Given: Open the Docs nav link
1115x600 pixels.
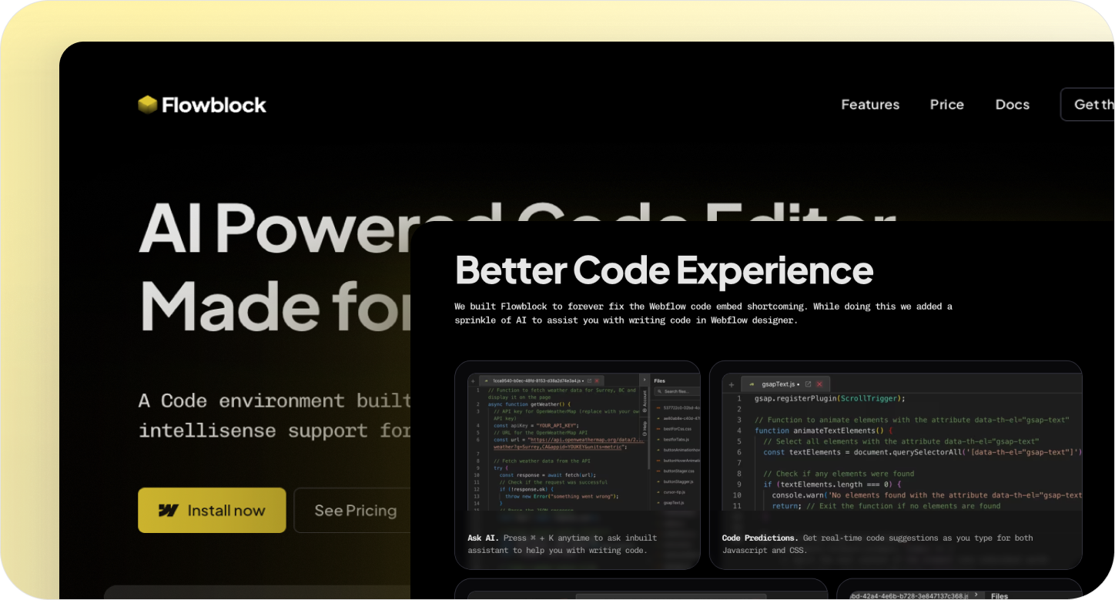Looking at the screenshot, I should pyautogui.click(x=1013, y=105).
